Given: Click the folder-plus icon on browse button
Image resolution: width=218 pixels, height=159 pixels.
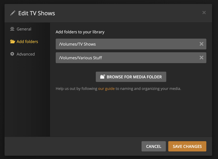Looking at the screenshot, I should click(103, 77).
